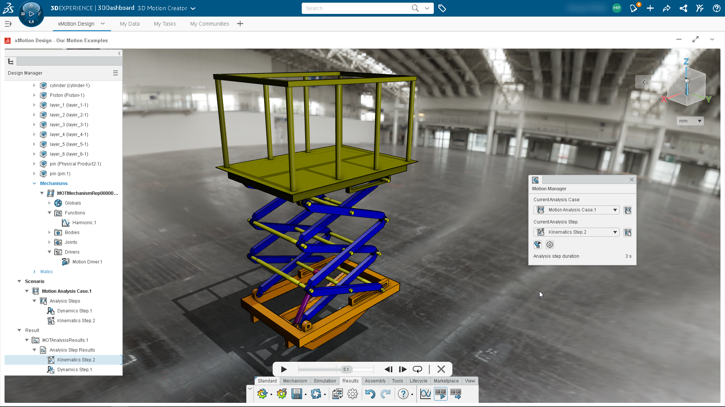Collapse the Design Manager side panel
725x407 pixels.
(x=119, y=54)
